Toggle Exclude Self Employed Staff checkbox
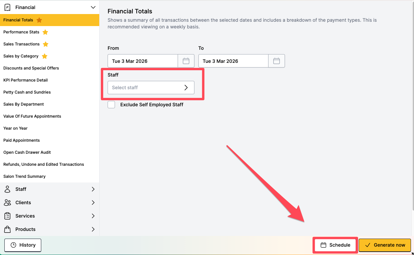Screen dimensions: 414x255 [x=111, y=105]
